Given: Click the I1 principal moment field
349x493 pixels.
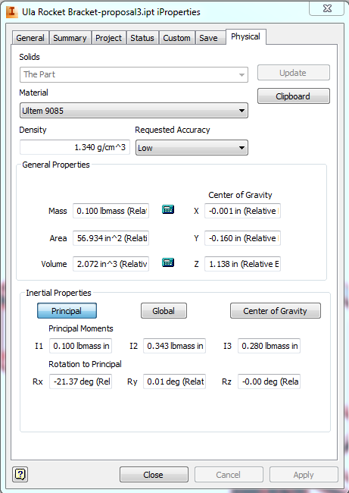Looking at the screenshot, I should point(81,346).
